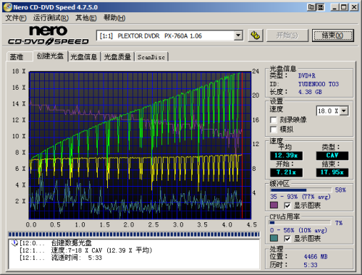The height and width of the screenshot is (275, 362).
Task: Expand the 18.0 X speed dropdown
Action: point(344,111)
